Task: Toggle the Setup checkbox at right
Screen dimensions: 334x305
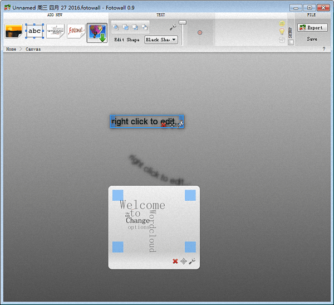Action: click(x=291, y=42)
